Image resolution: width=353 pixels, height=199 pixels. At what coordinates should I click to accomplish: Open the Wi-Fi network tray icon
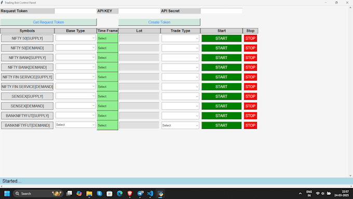click(318, 194)
